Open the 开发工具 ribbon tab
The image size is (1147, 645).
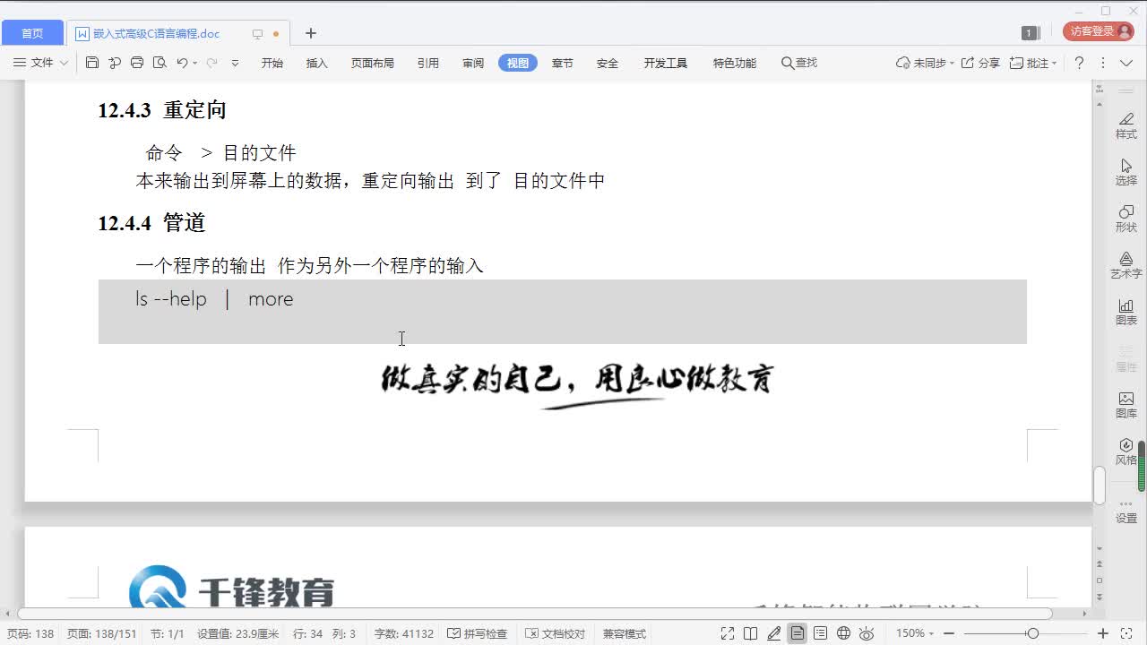pos(666,63)
